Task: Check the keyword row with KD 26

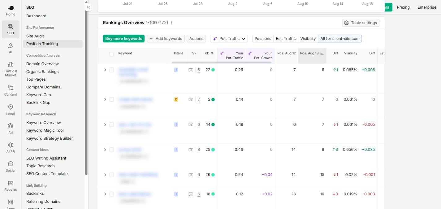Action: pyautogui.click(x=111, y=175)
